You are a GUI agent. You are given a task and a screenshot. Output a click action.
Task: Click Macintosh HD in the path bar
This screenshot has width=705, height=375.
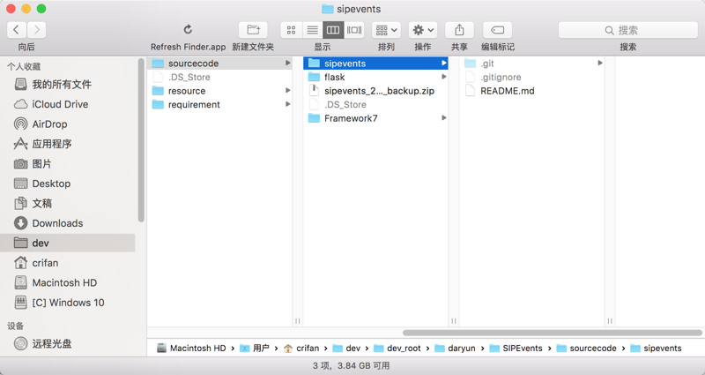(191, 348)
